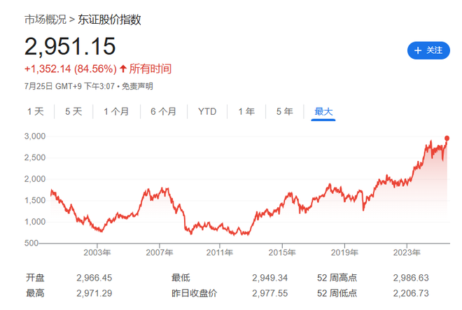This screenshot has height=310, width=462.
Task: Click the 开盘 value 2,966.45
Action: click(94, 278)
